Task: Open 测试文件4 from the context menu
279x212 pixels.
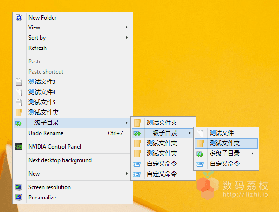Action: pyautogui.click(x=73, y=92)
